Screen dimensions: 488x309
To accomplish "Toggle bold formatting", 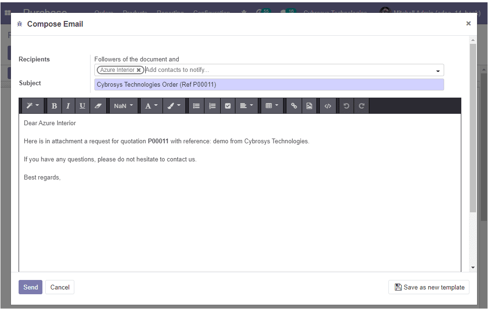I will click(x=54, y=106).
